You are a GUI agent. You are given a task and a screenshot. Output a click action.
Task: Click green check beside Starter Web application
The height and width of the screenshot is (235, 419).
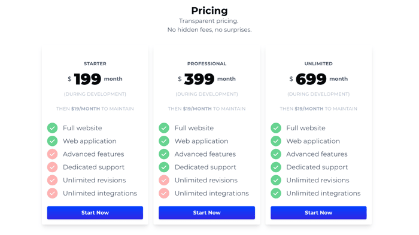click(53, 141)
